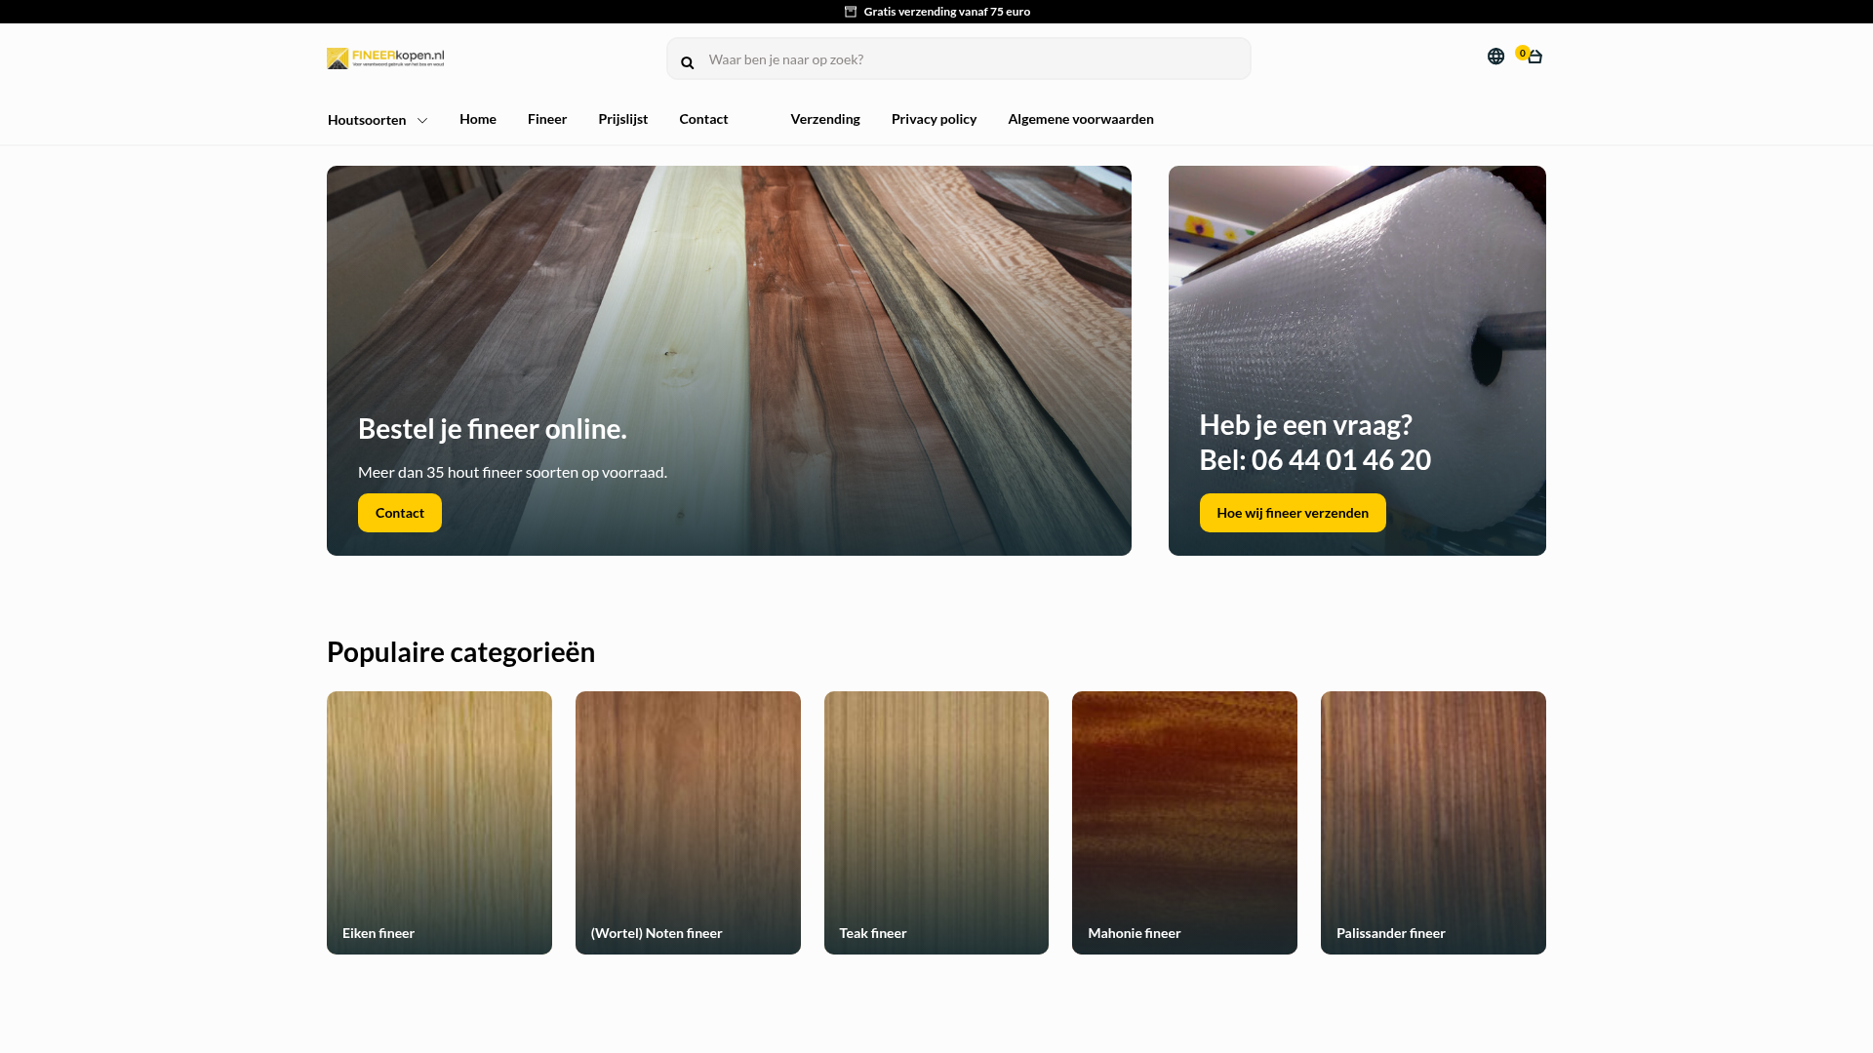Image resolution: width=1873 pixels, height=1053 pixels.
Task: Open the Palissander fineer category card
Action: coord(1433,823)
